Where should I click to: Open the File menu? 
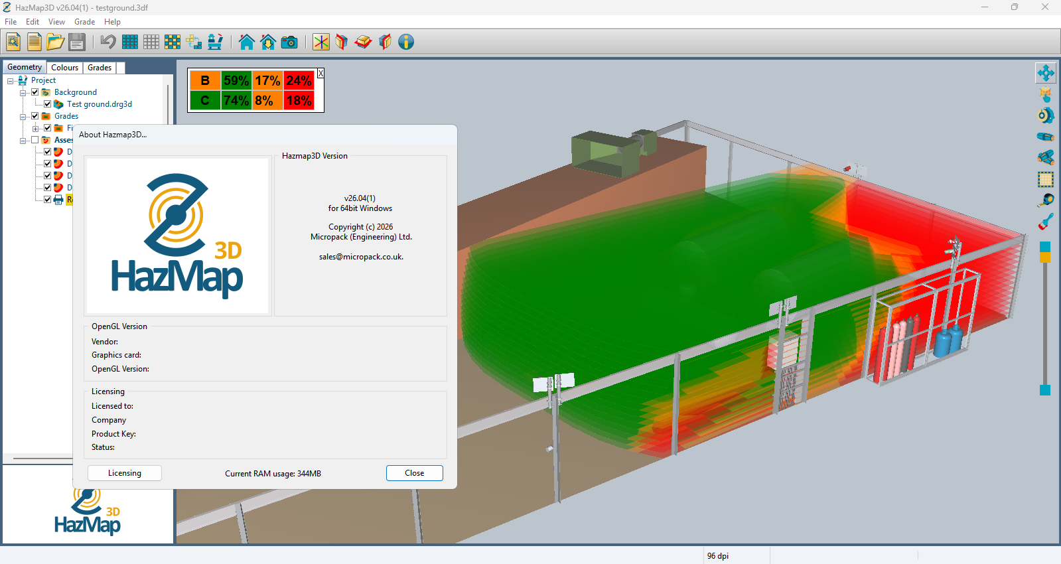[11, 22]
